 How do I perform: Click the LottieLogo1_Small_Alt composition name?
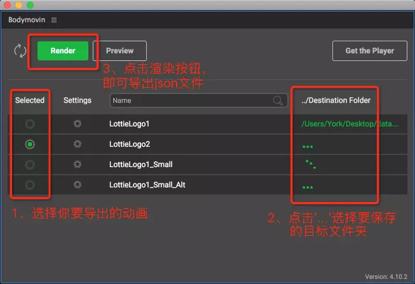tap(147, 185)
